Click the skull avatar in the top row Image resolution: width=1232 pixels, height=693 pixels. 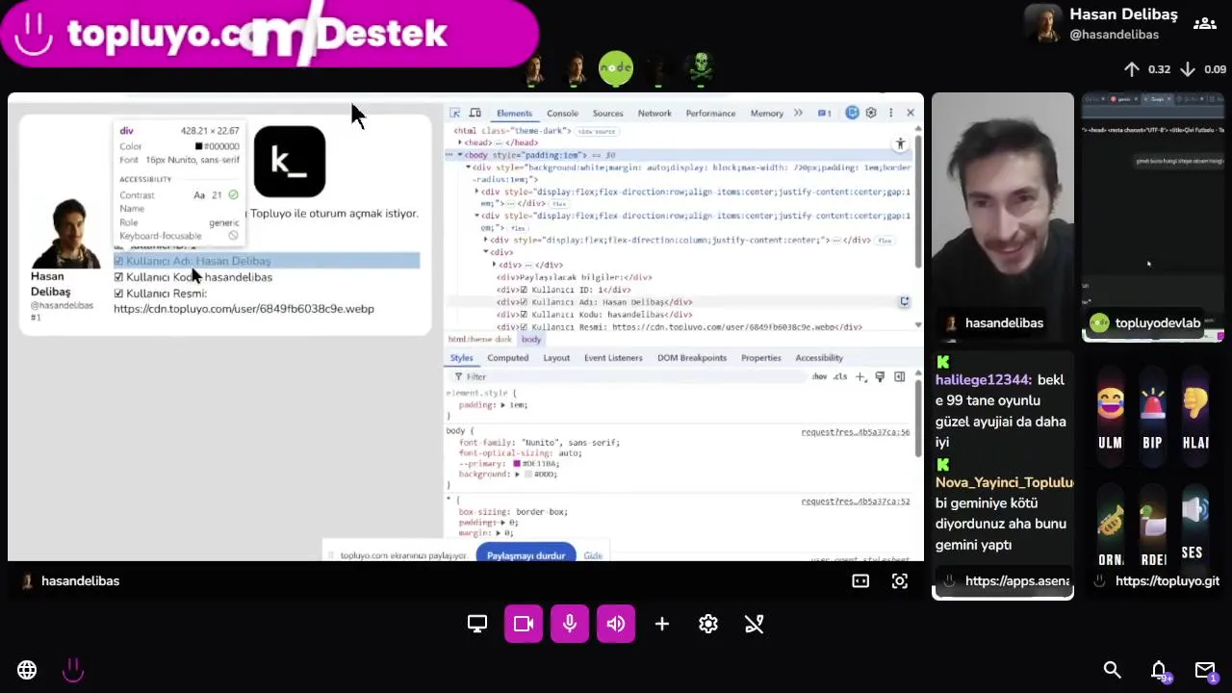703,68
